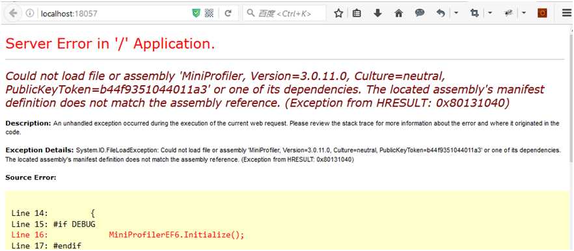
Task: Open the site information icon
Action: coord(30,14)
